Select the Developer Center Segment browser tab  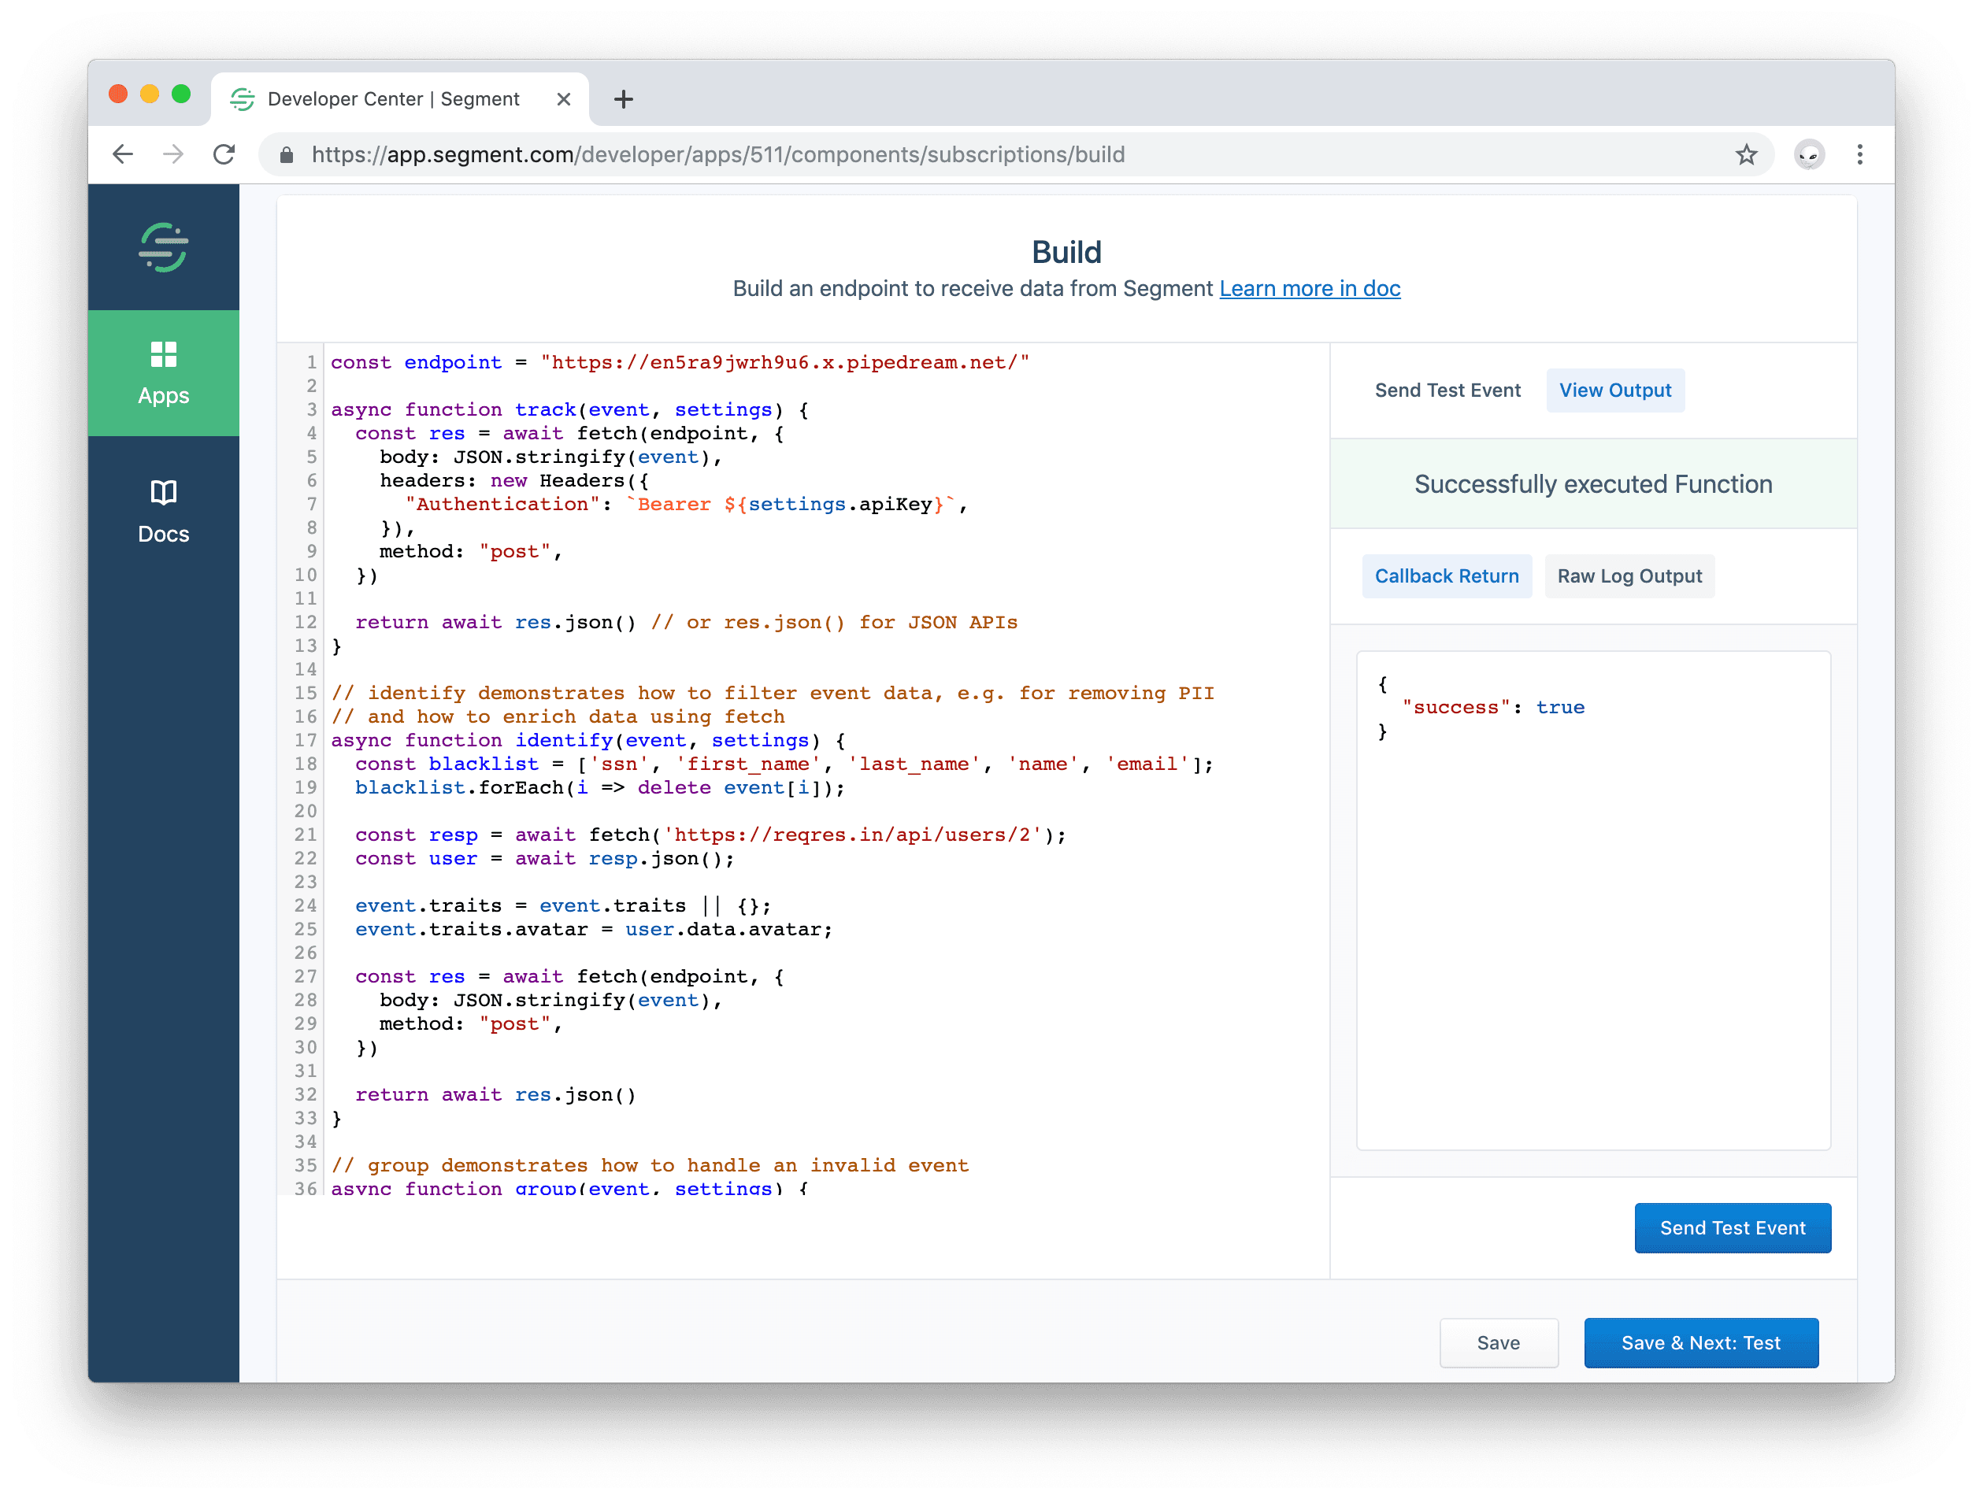click(393, 98)
